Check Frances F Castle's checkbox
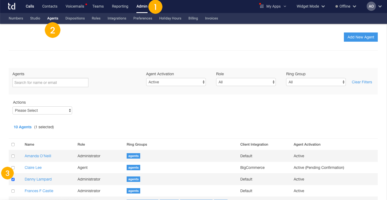This screenshot has width=387, height=200. [x=13, y=191]
